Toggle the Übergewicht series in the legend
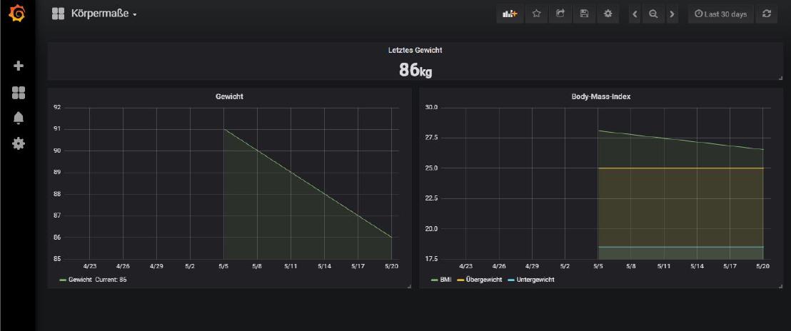 coord(483,280)
